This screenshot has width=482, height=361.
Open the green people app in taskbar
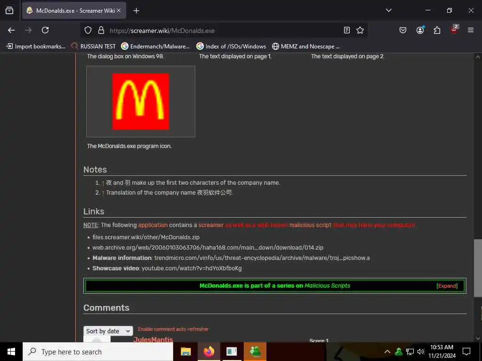click(255, 352)
